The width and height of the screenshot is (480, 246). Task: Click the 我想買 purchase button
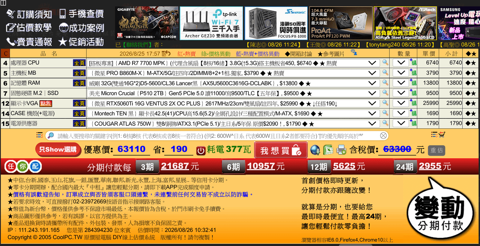coord(281,150)
